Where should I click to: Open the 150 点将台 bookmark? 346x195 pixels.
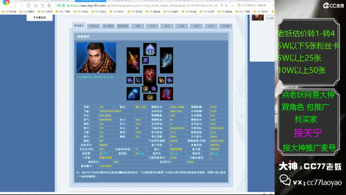pos(81,12)
